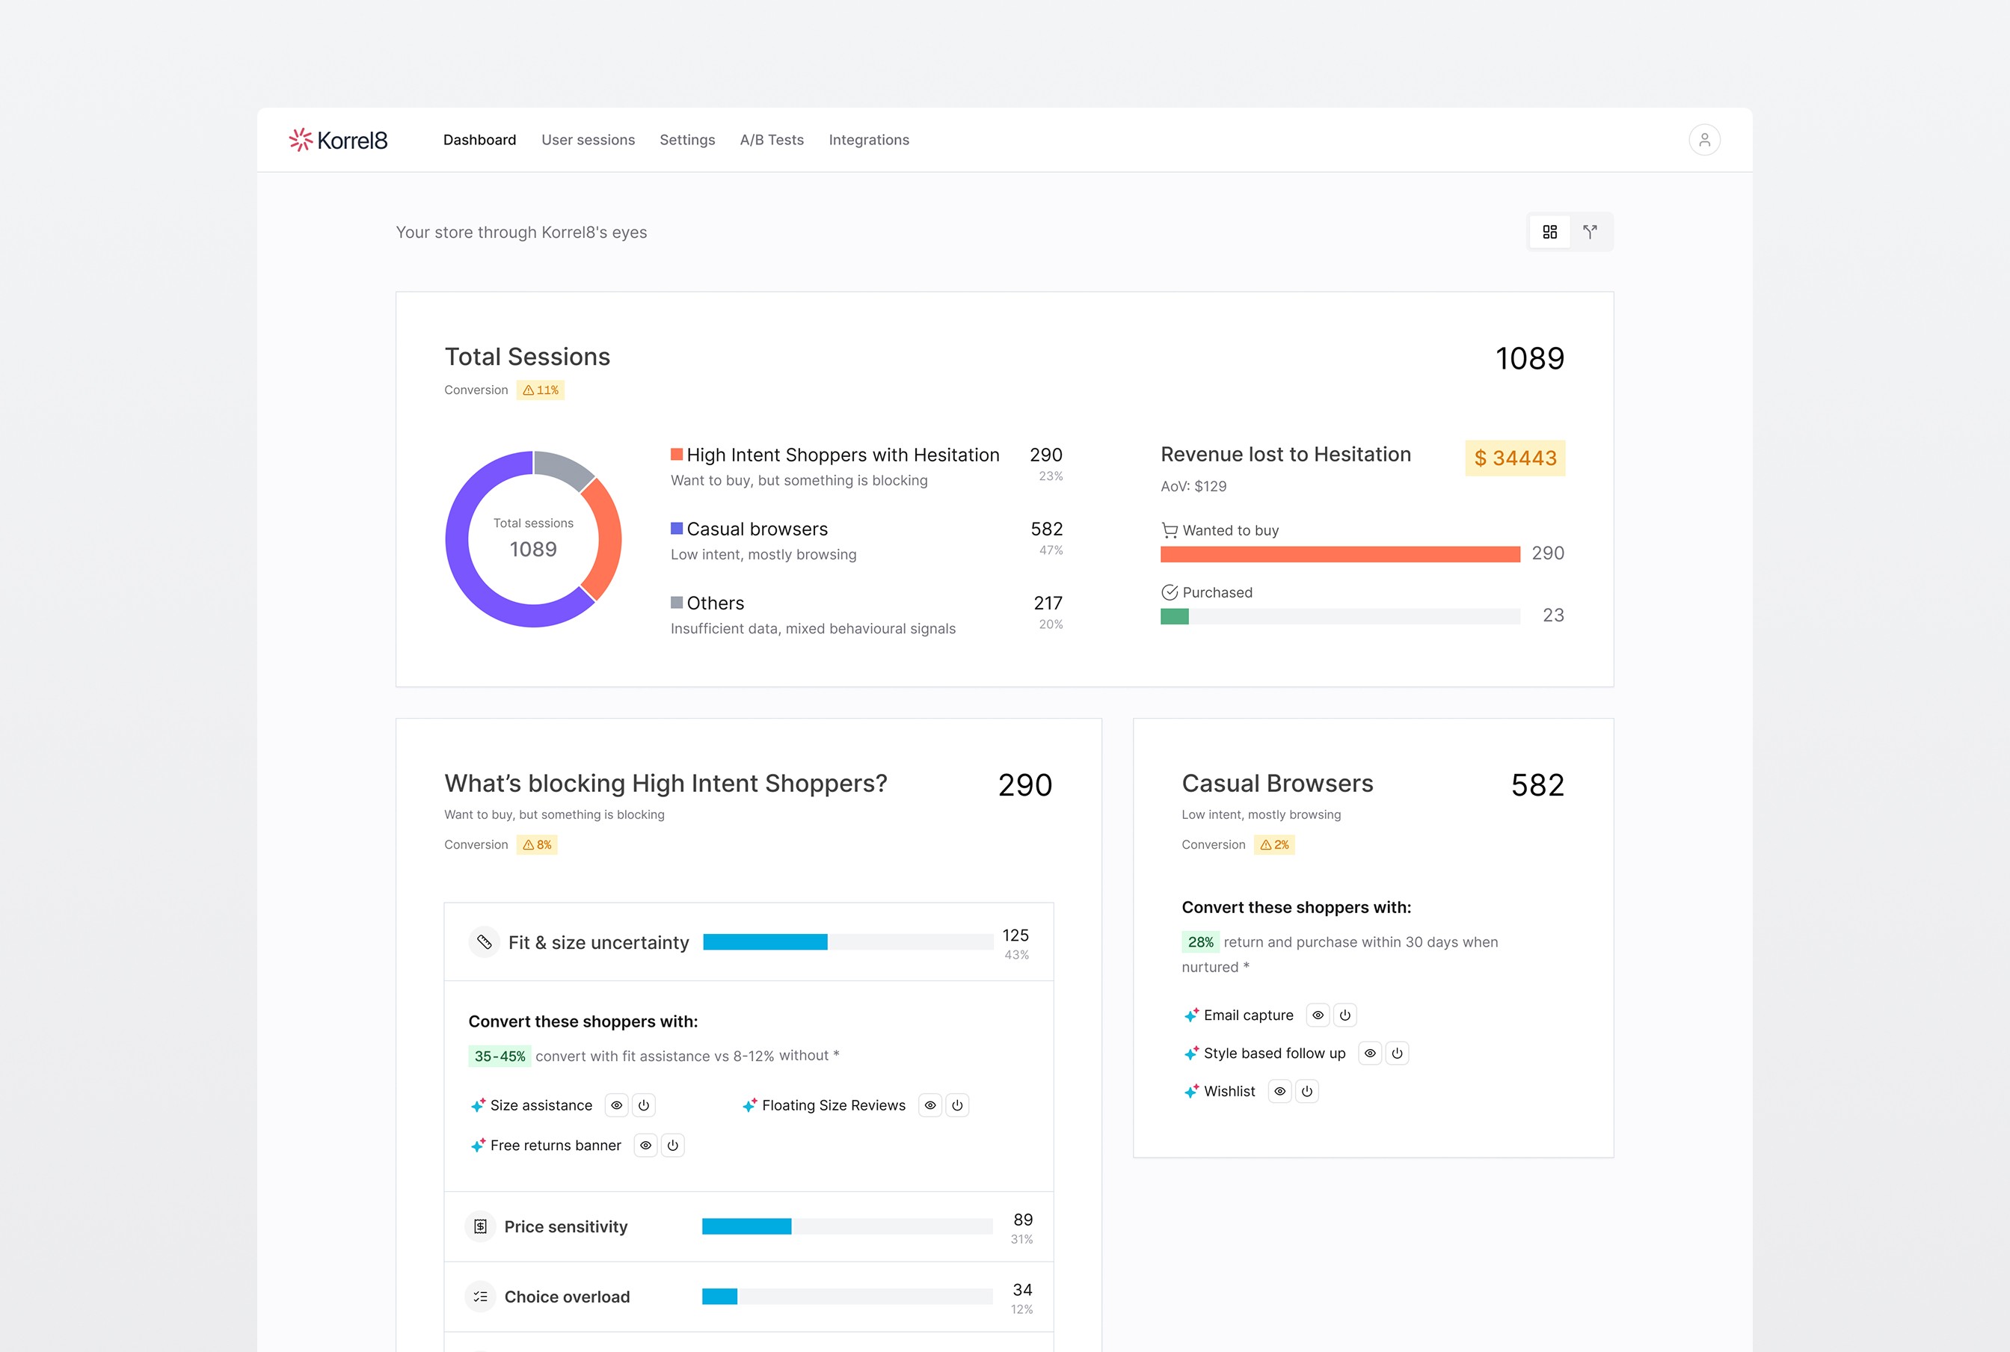
Task: Click the Korrel8 logo
Action: coord(338,140)
